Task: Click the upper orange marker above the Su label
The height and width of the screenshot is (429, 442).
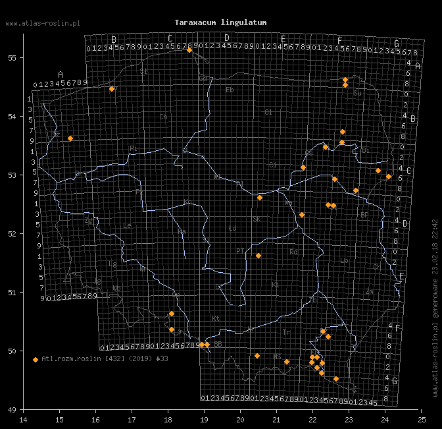Action: click(345, 80)
